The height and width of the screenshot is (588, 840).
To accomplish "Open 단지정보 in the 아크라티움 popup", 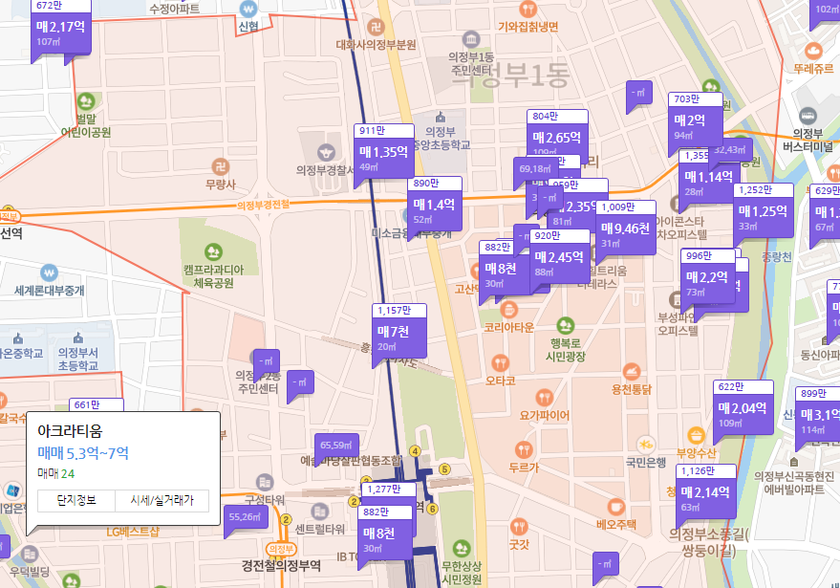I will 76,501.
